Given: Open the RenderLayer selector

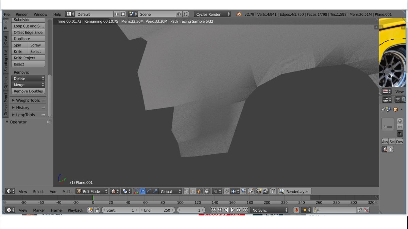Looking at the screenshot, I should 295,191.
